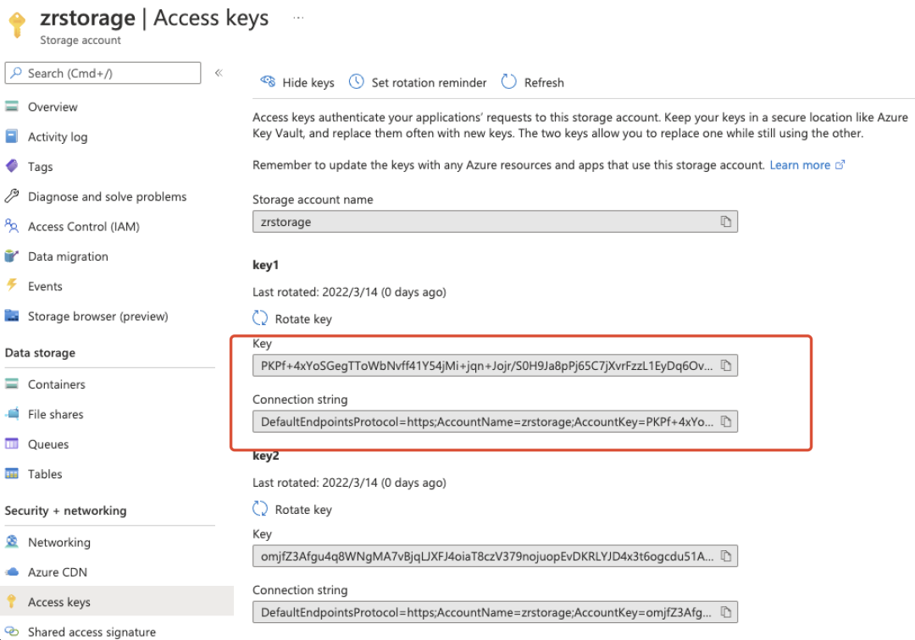The width and height of the screenshot is (915, 640).
Task: Click the Rotate key icon under key1
Action: [x=260, y=319]
